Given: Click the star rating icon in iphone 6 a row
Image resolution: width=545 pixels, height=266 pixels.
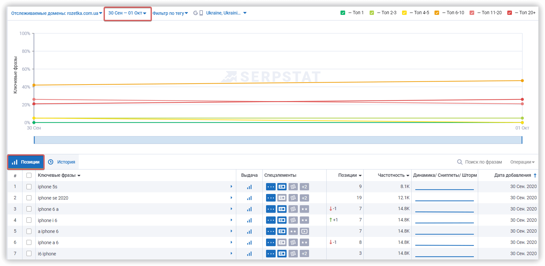Looking at the screenshot, I should (304, 209).
